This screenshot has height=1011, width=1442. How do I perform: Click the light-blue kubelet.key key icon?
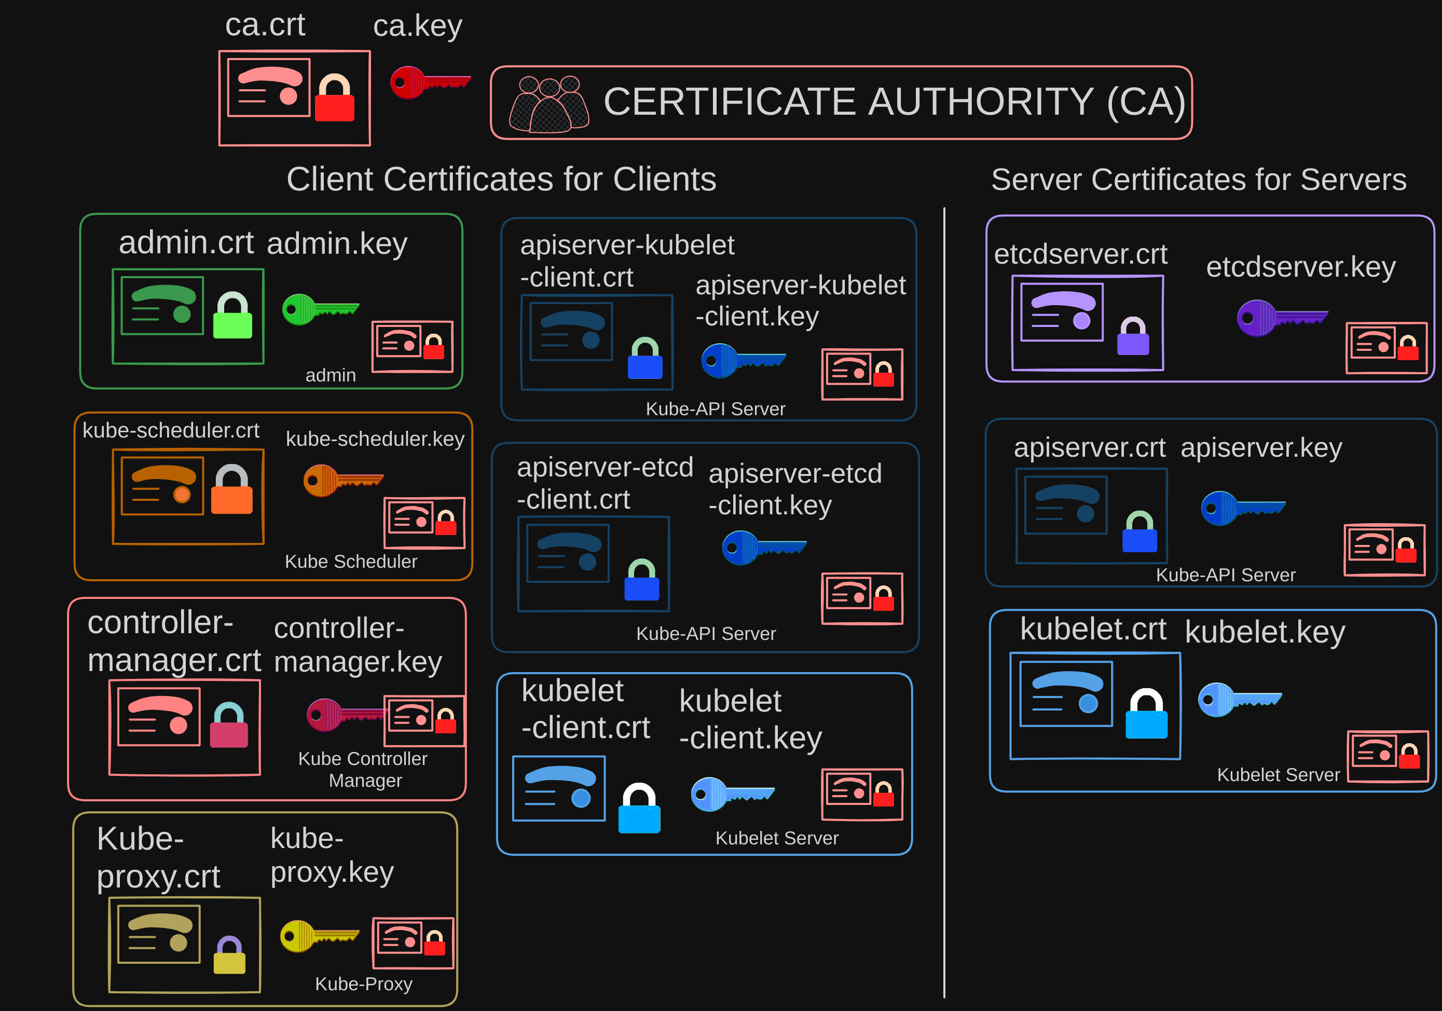pyautogui.click(x=1240, y=699)
